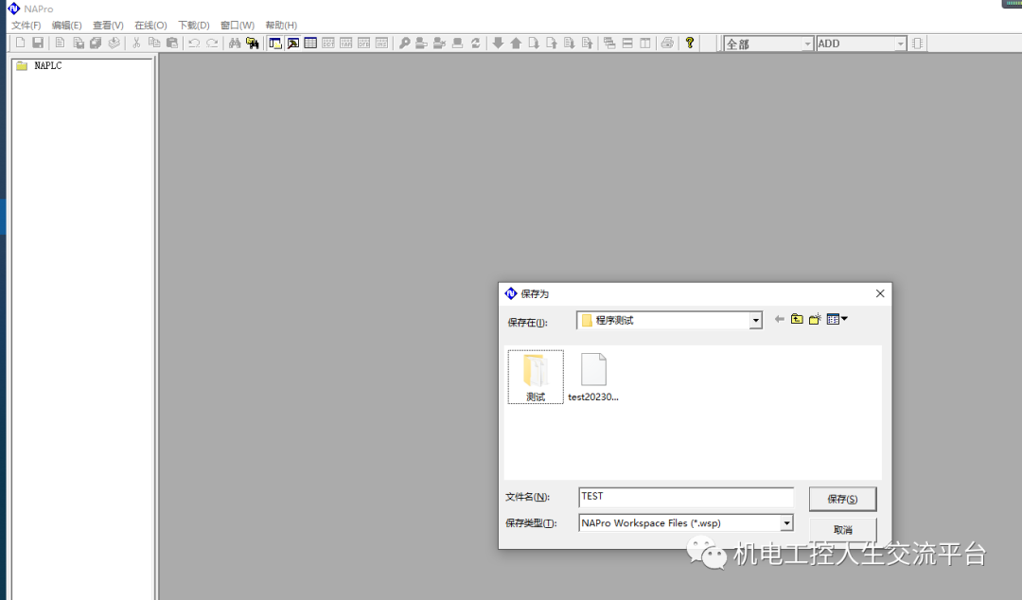Open the 编辑(E) menu

pyautogui.click(x=66, y=26)
